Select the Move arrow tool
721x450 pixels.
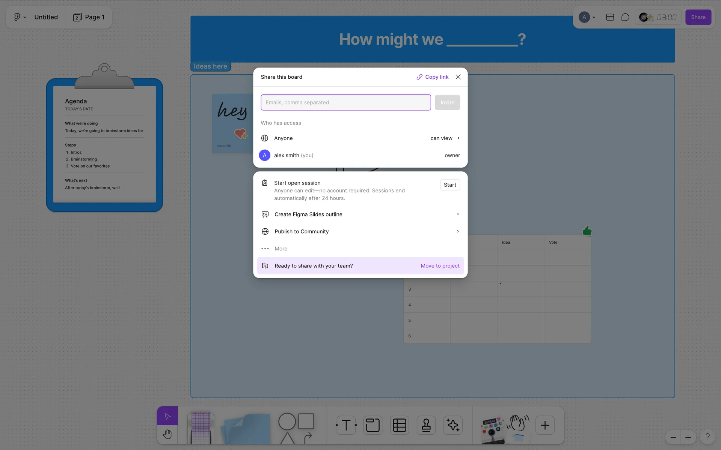pyautogui.click(x=167, y=416)
